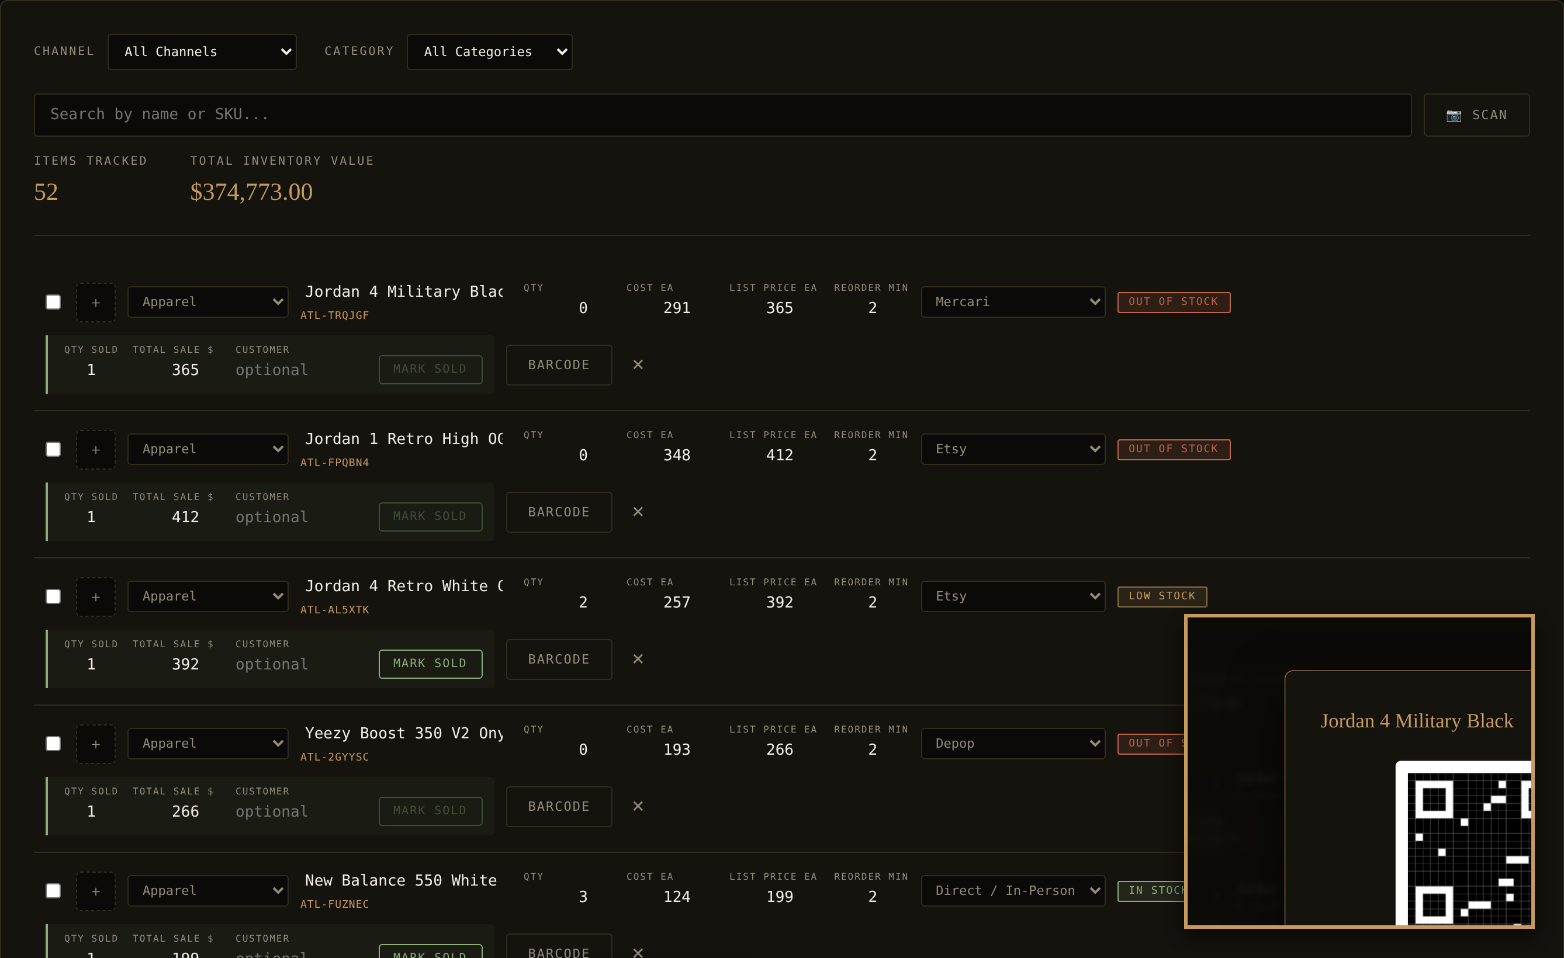Click plus icon for Yeezy Boost 350 V2
This screenshot has width=1564, height=958.
click(x=96, y=744)
